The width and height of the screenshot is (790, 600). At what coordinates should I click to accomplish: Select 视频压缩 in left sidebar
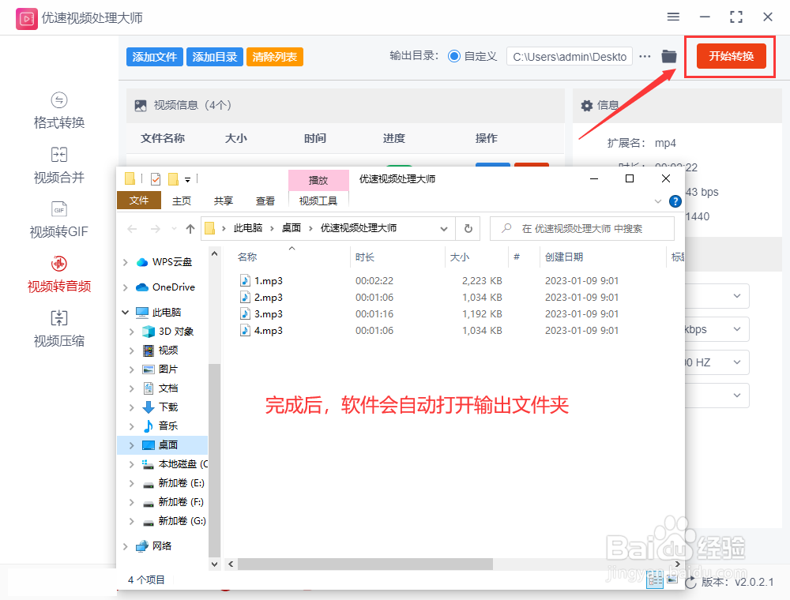(x=59, y=330)
